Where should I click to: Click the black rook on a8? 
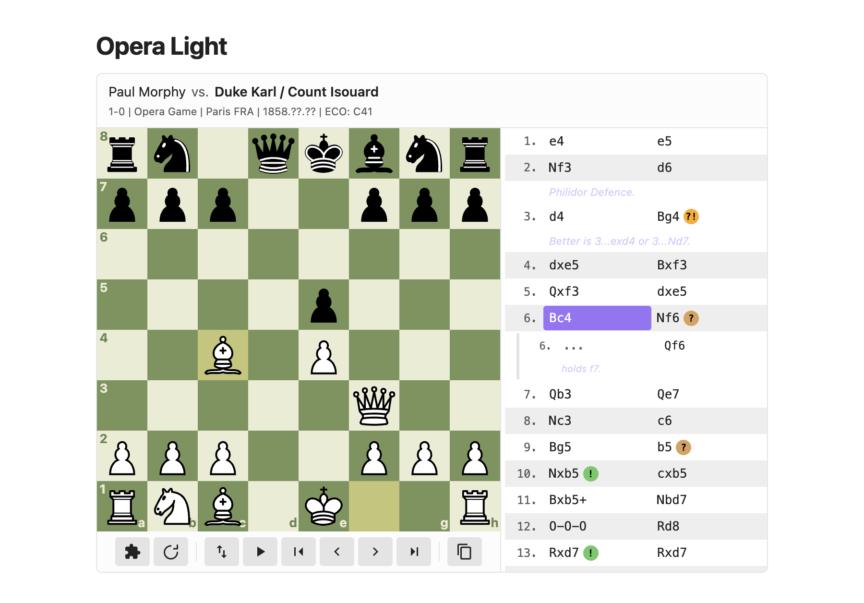pos(122,154)
